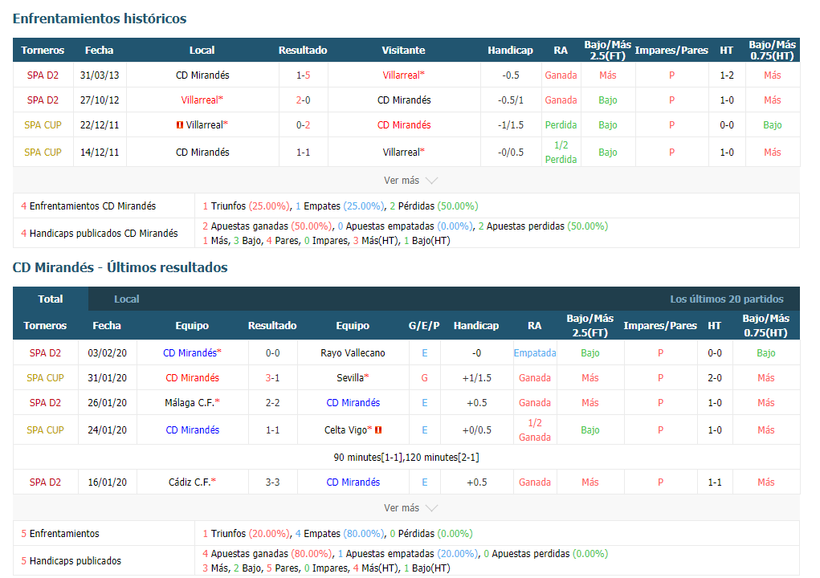Click Perdida in the 22/12/11 row
820x578 pixels.
(561, 125)
